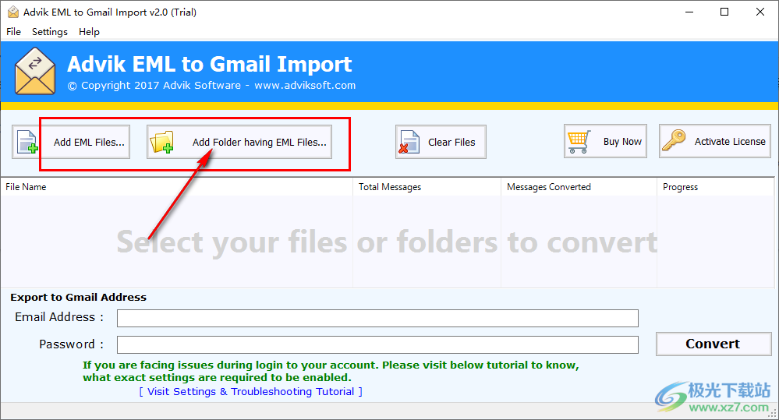
Task: Click the shopping cart Buy Now icon
Action: tap(579, 142)
